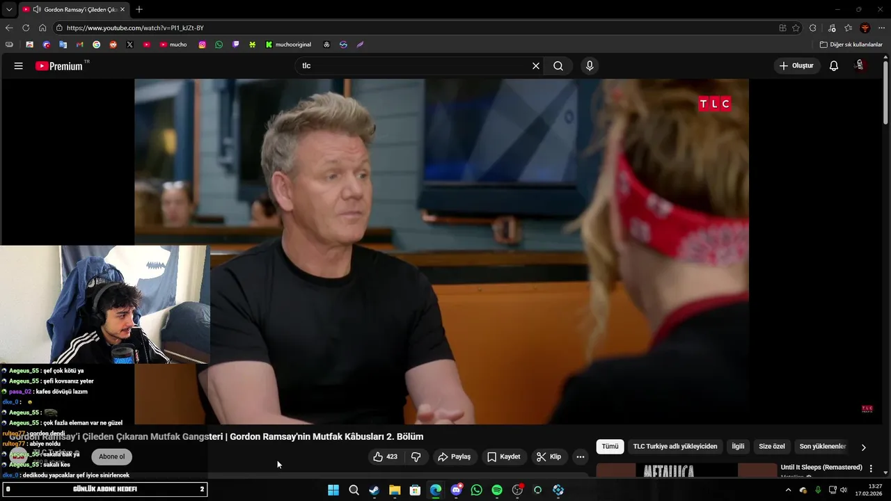The height and width of the screenshot is (501, 891).
Task: Open the 'mucho' YouTube bookmark
Action: click(x=173, y=45)
